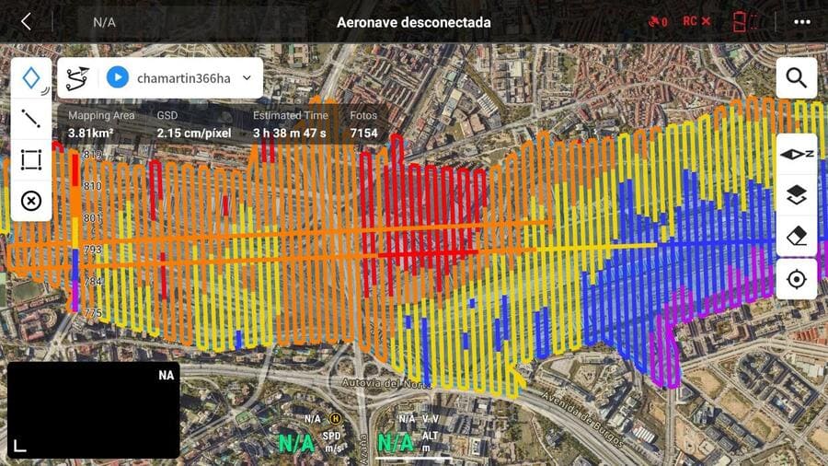Tap the elevation color legend bar
The width and height of the screenshot is (828, 466).
[x=75, y=232]
